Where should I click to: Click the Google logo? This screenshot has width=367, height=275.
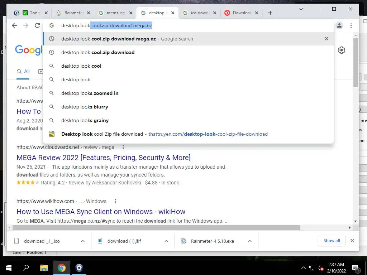pyautogui.click(x=29, y=50)
